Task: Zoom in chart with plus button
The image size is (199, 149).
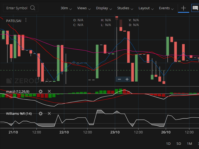Action: click(x=127, y=79)
